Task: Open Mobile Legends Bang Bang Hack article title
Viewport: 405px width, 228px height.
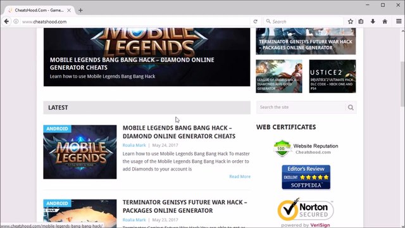Action: point(179,132)
